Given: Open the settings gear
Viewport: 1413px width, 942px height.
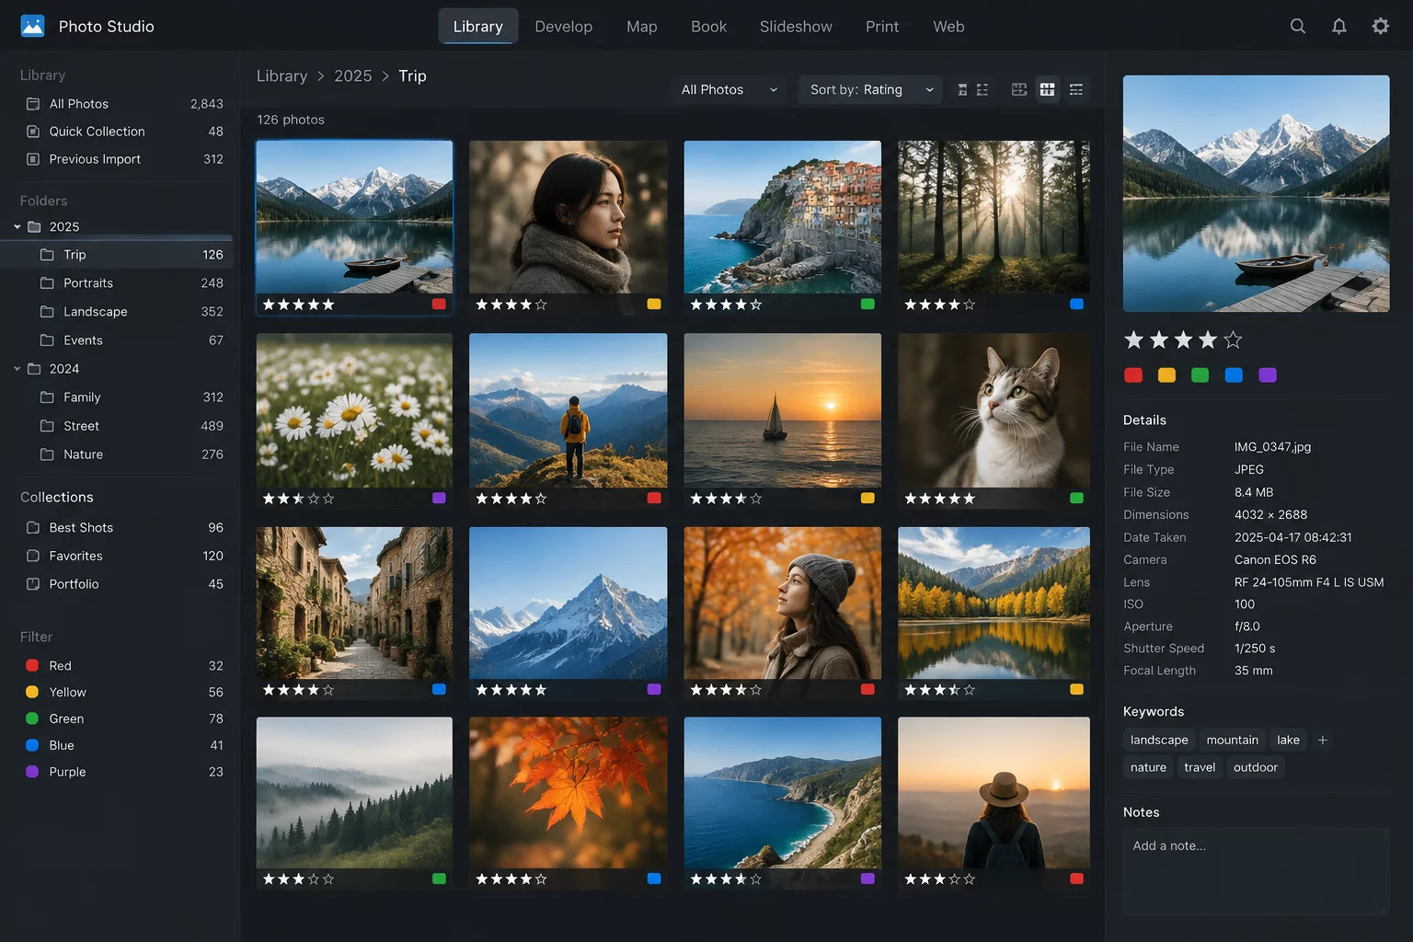Looking at the screenshot, I should 1381,26.
